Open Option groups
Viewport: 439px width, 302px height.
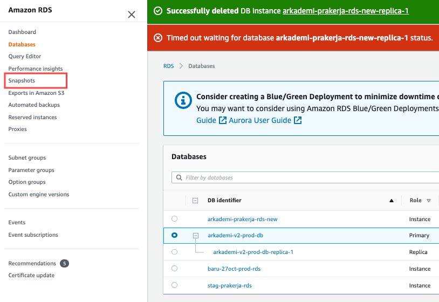(27, 182)
